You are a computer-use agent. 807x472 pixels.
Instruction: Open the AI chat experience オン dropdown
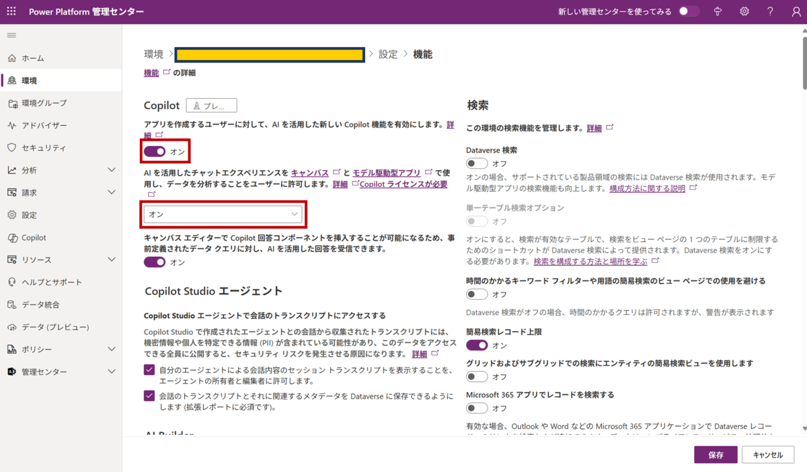pyautogui.click(x=223, y=214)
